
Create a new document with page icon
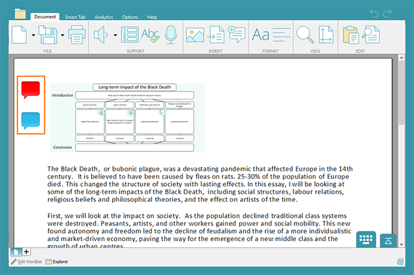(19, 34)
